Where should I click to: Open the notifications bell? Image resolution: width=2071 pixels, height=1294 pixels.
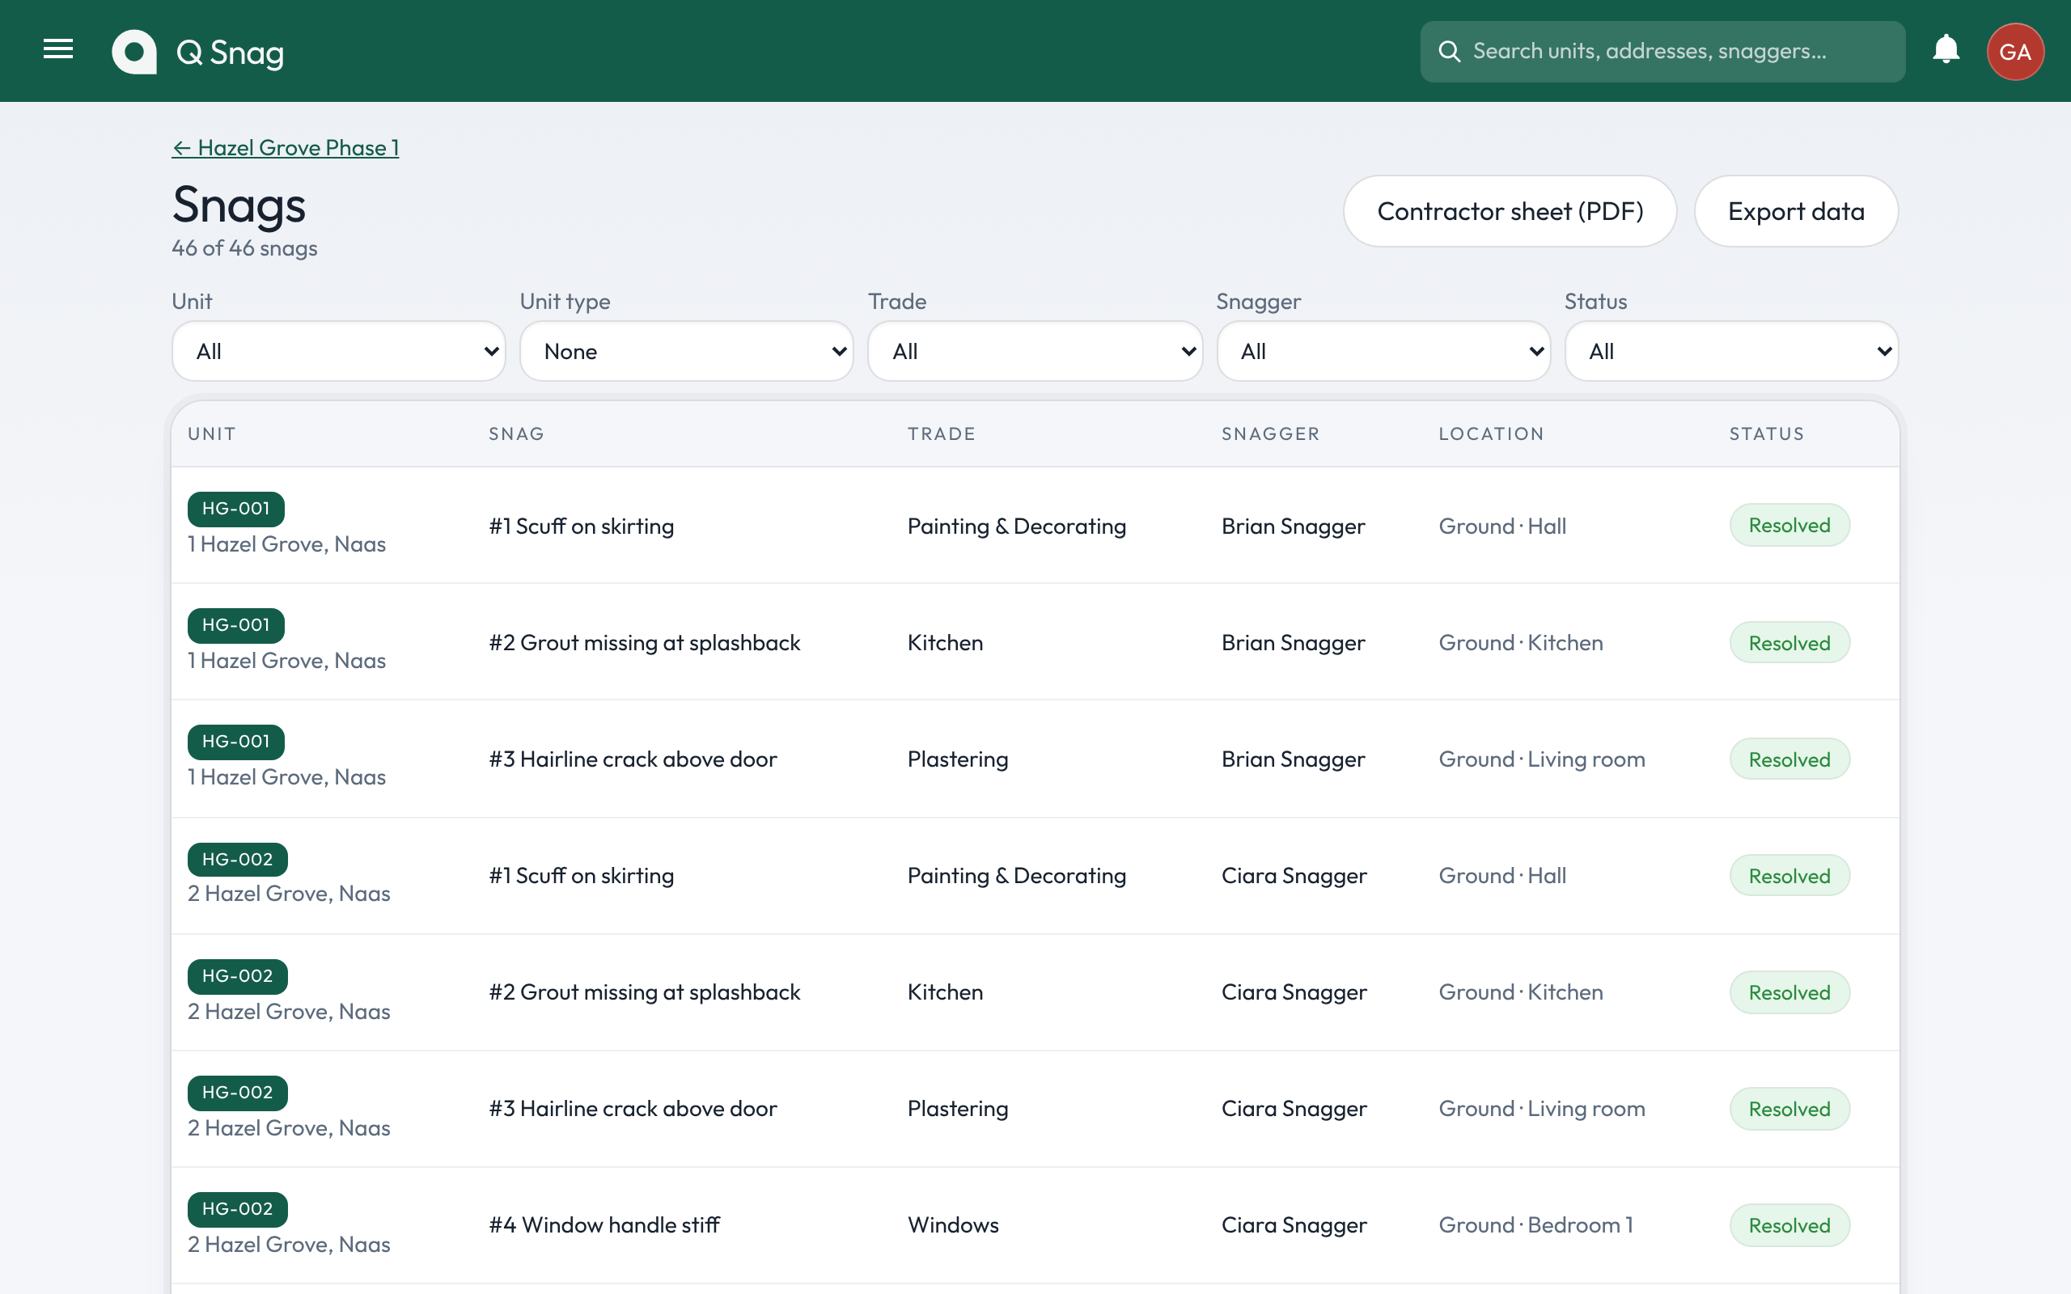pyautogui.click(x=1946, y=49)
